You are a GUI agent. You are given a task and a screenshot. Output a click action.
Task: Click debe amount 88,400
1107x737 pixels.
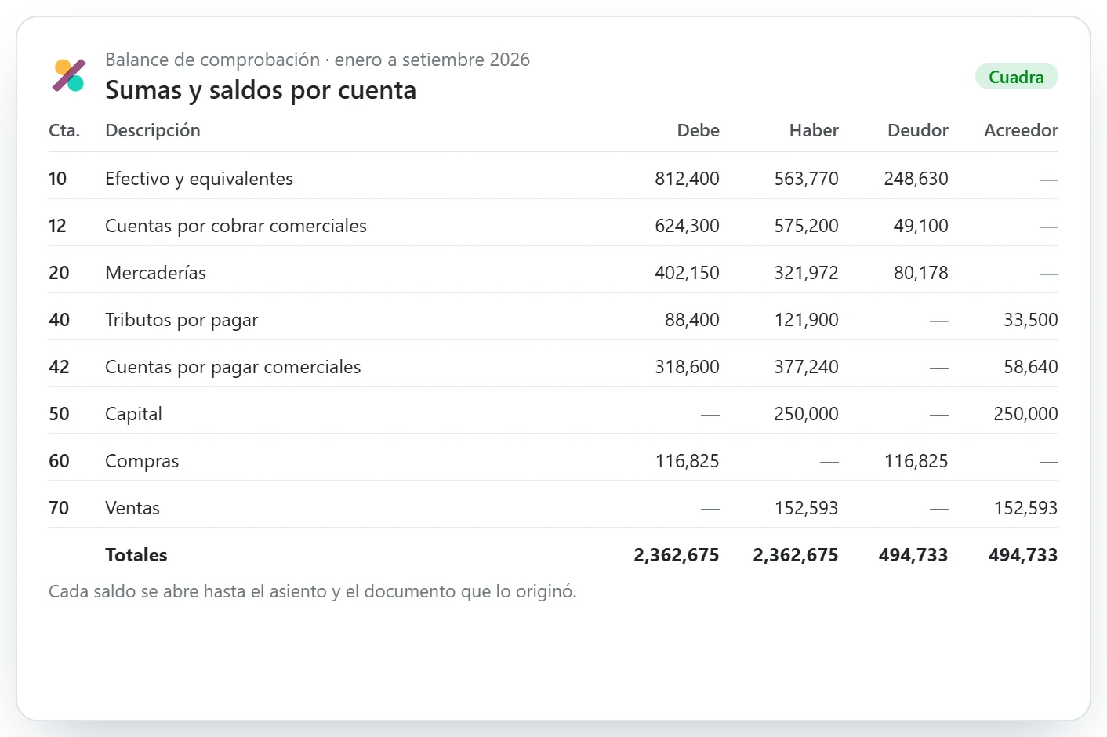point(691,320)
